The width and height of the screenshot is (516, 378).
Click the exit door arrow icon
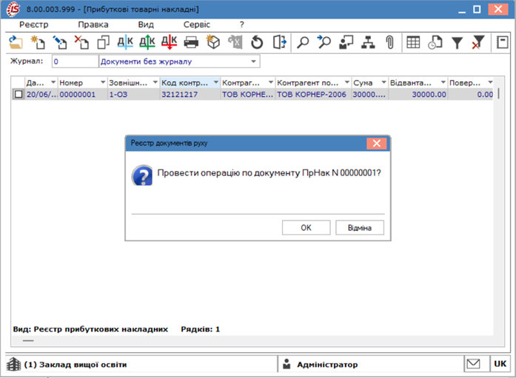(279, 42)
